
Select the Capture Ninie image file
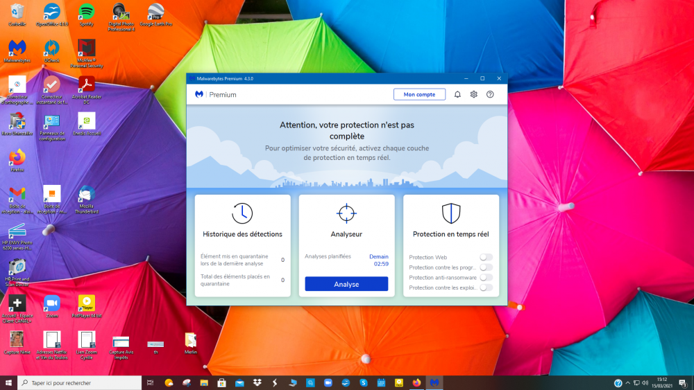[x=17, y=343]
